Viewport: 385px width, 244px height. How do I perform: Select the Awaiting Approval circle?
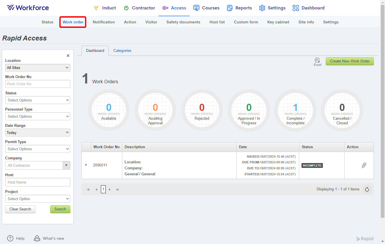tap(155, 110)
